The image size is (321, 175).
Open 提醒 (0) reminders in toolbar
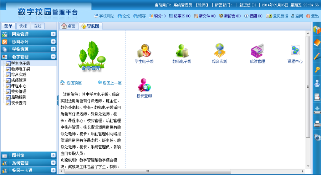pyautogui.click(x=253, y=16)
